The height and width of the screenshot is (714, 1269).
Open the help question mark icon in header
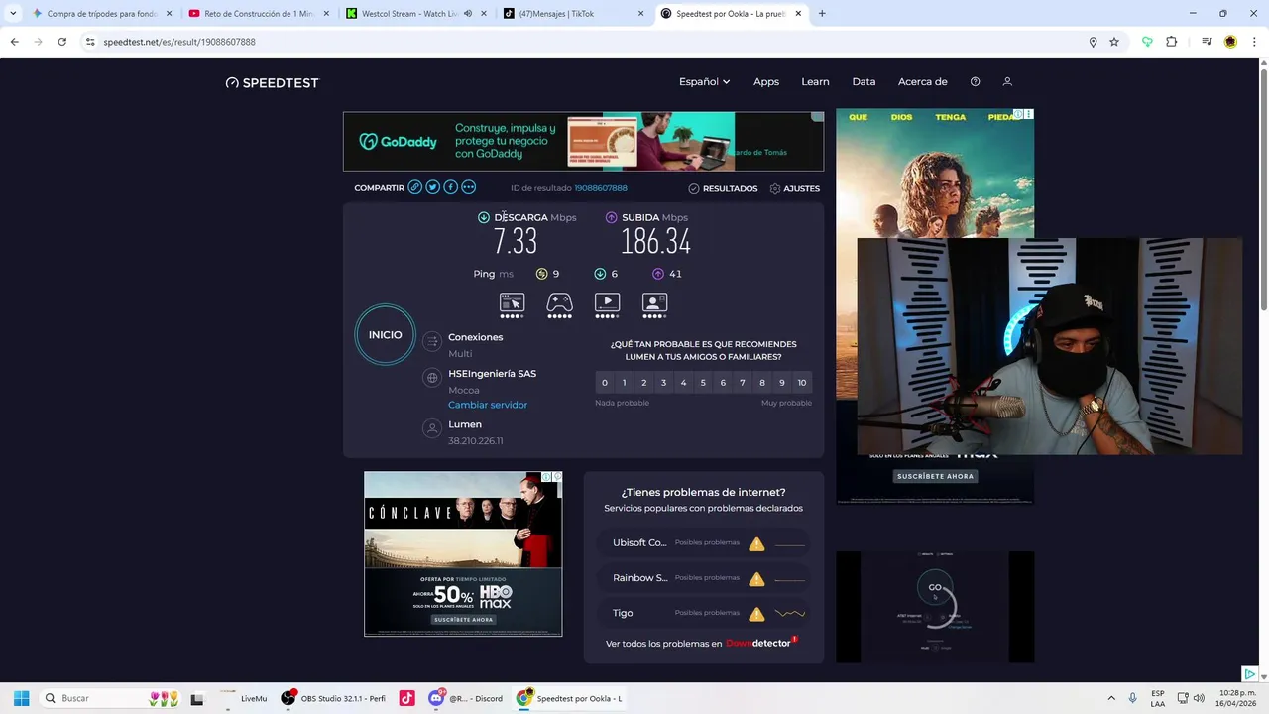tap(976, 81)
